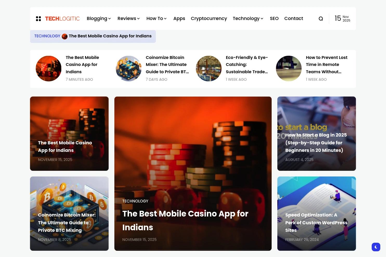Click the TECHNOLOGY label in the ticker
The image size is (386, 257).
(x=47, y=36)
